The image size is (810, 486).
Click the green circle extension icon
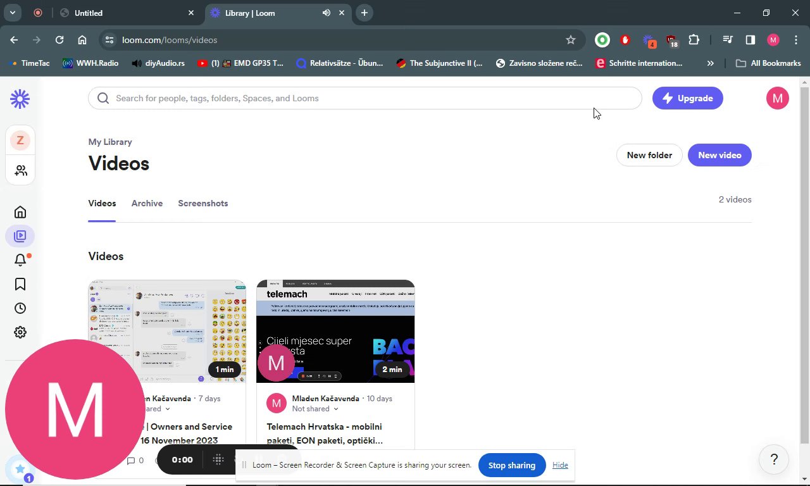[602, 40]
